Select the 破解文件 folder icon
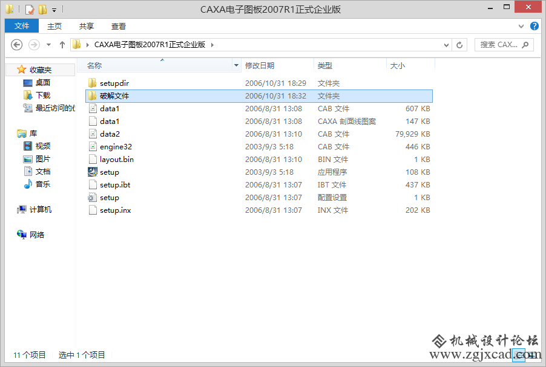This screenshot has width=546, height=367. point(92,96)
